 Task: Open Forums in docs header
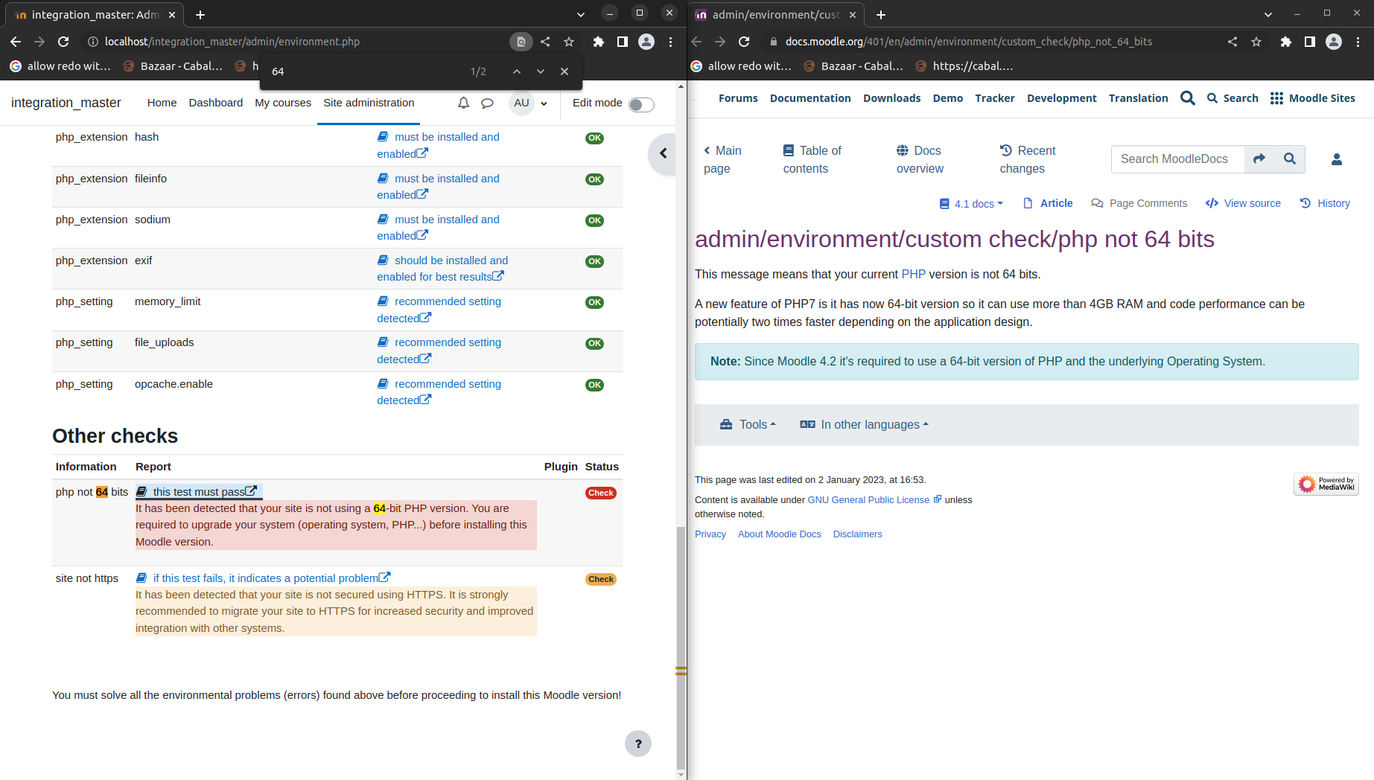pyautogui.click(x=738, y=98)
